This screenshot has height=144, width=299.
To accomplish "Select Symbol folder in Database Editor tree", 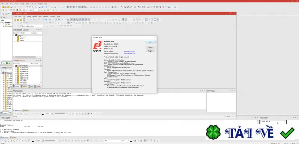I will coord(22,41).
